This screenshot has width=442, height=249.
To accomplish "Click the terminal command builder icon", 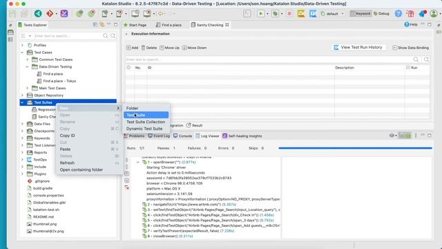I will (x=247, y=13).
